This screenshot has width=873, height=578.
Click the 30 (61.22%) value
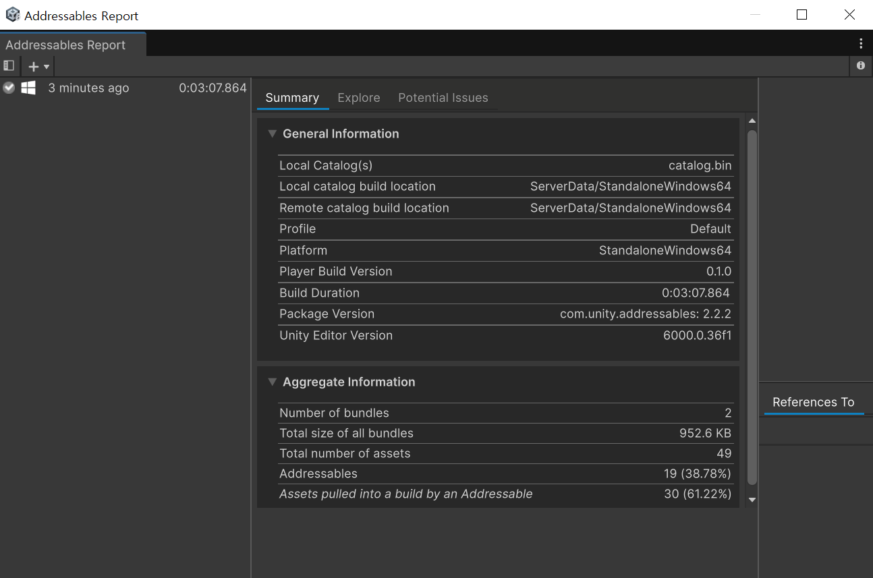[x=698, y=494]
